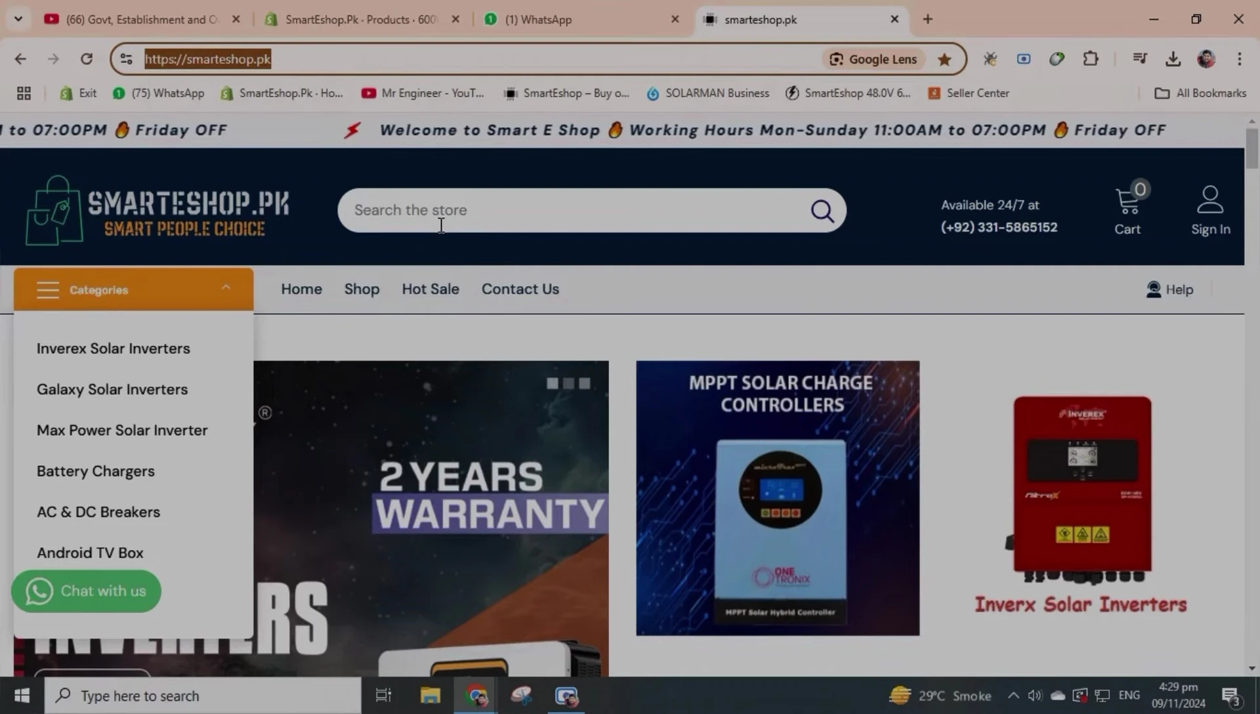Open the Contact Us navigation item
Image resolution: width=1260 pixels, height=714 pixels.
(520, 289)
